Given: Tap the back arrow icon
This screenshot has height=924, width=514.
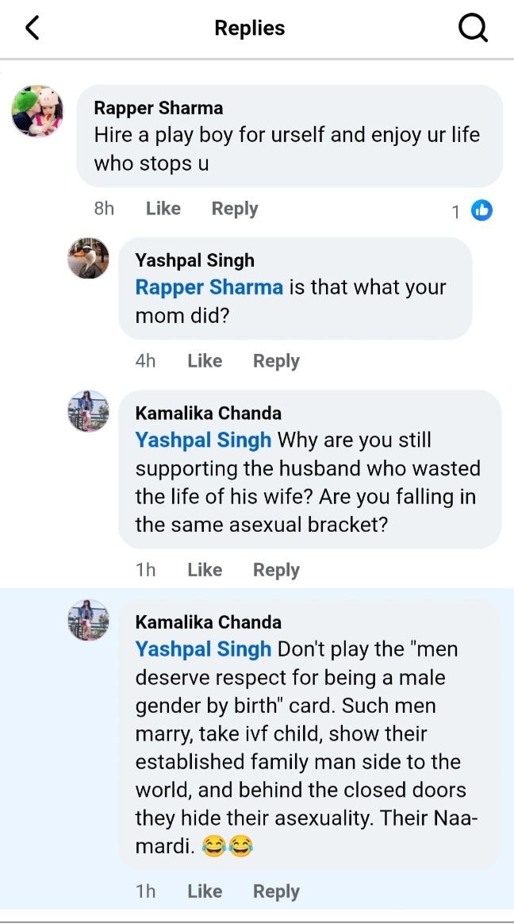Looking at the screenshot, I should pyautogui.click(x=32, y=29).
